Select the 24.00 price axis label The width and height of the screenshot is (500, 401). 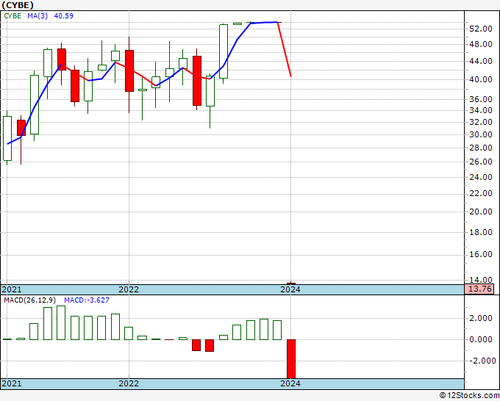pos(481,177)
